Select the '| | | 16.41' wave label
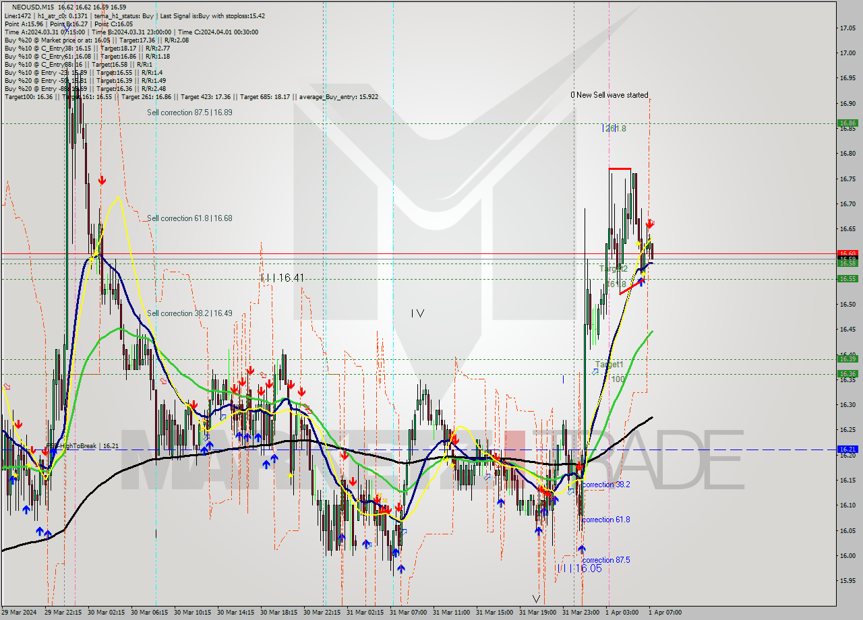Viewport: 863px width, 620px height. (283, 278)
